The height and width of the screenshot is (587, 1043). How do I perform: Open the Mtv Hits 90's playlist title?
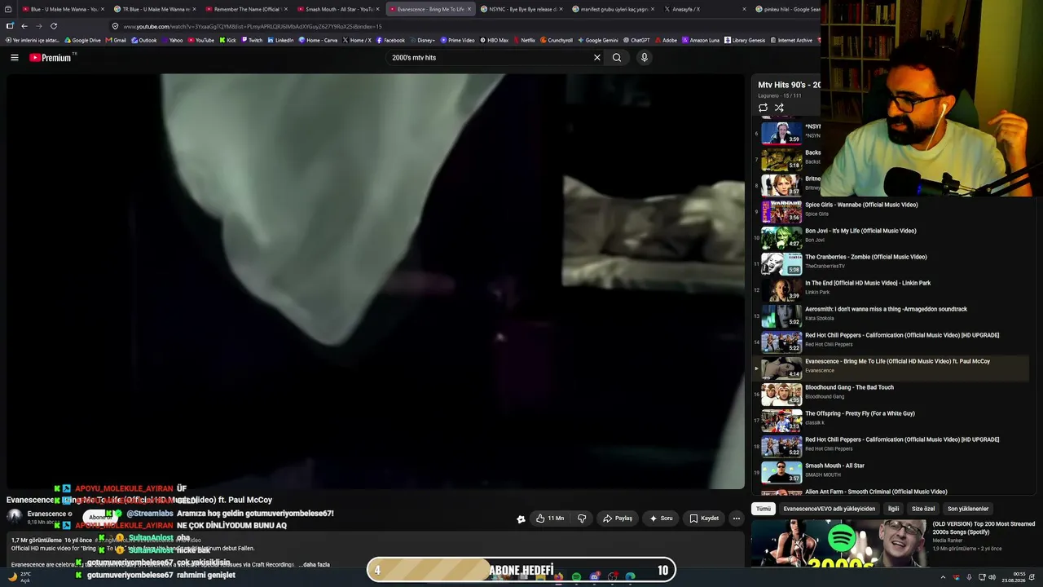coord(789,85)
